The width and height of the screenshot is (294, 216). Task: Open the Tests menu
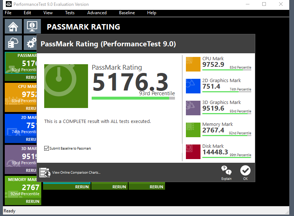tap(70, 13)
